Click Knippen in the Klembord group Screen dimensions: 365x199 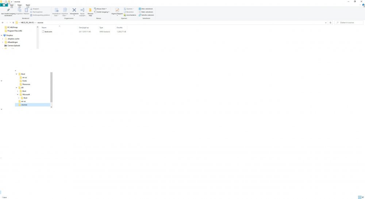35,9
